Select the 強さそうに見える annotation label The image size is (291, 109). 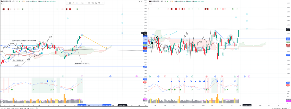tap(18, 60)
